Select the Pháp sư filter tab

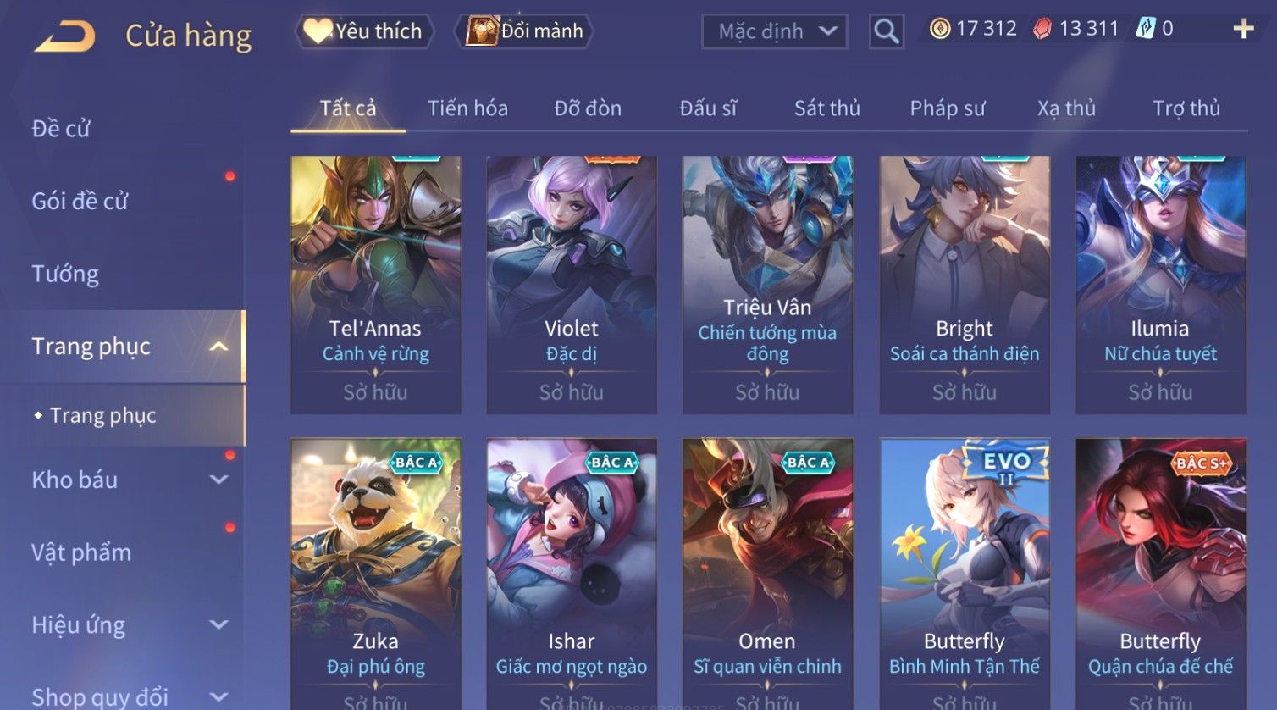(948, 108)
